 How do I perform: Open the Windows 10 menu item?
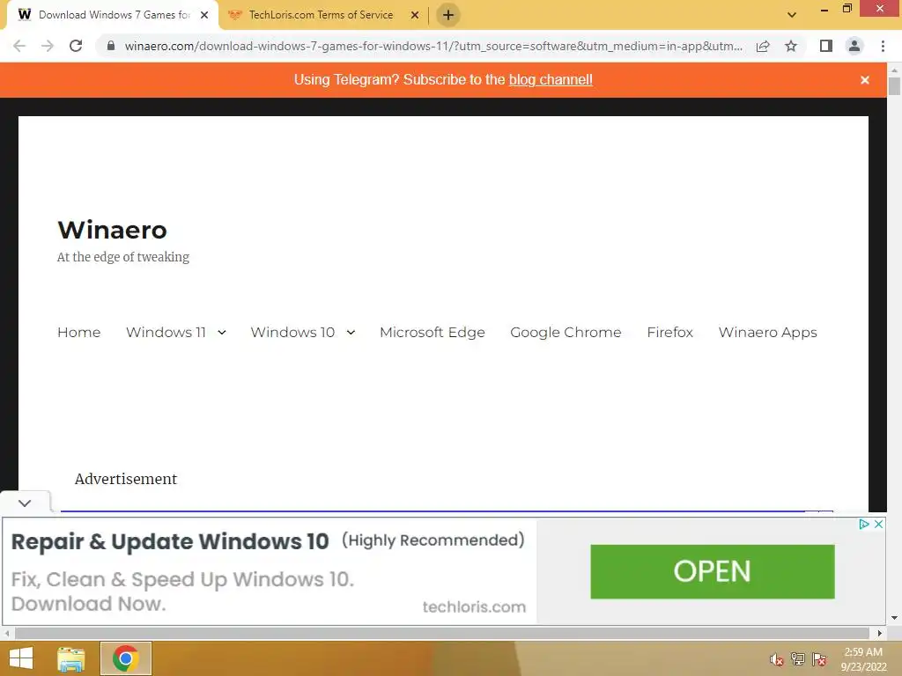point(292,332)
